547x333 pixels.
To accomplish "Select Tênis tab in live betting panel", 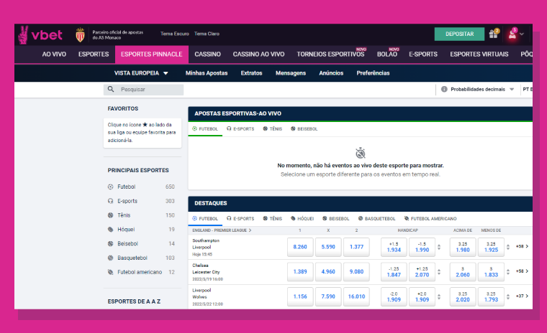I will [x=273, y=128].
